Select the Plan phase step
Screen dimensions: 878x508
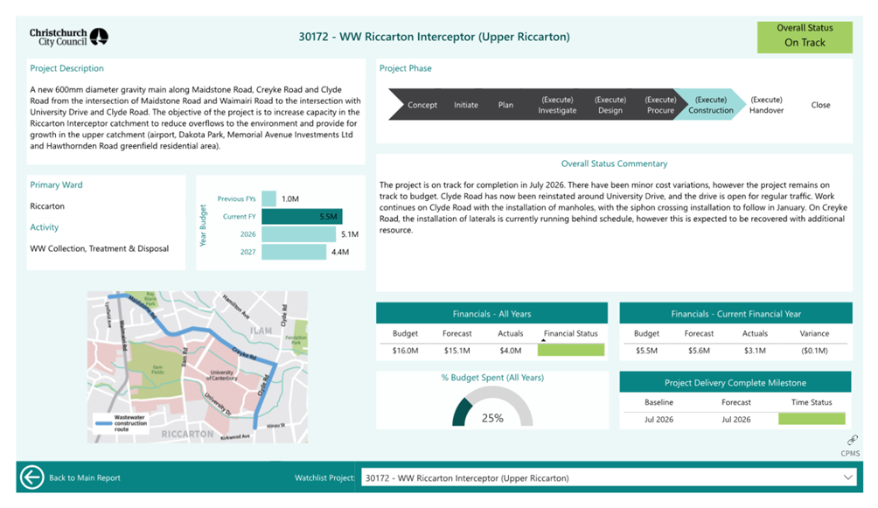(505, 105)
